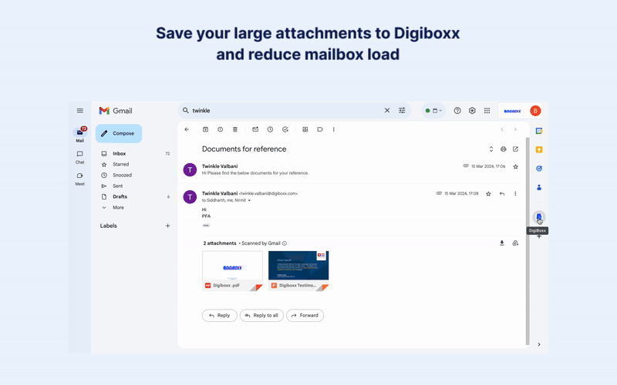Reply using arrow icon in message header

point(502,194)
